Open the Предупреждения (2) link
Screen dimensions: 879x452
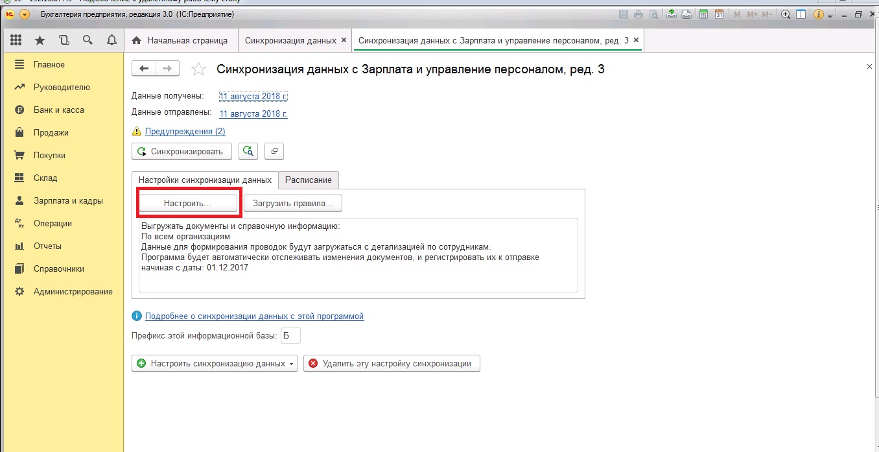185,132
